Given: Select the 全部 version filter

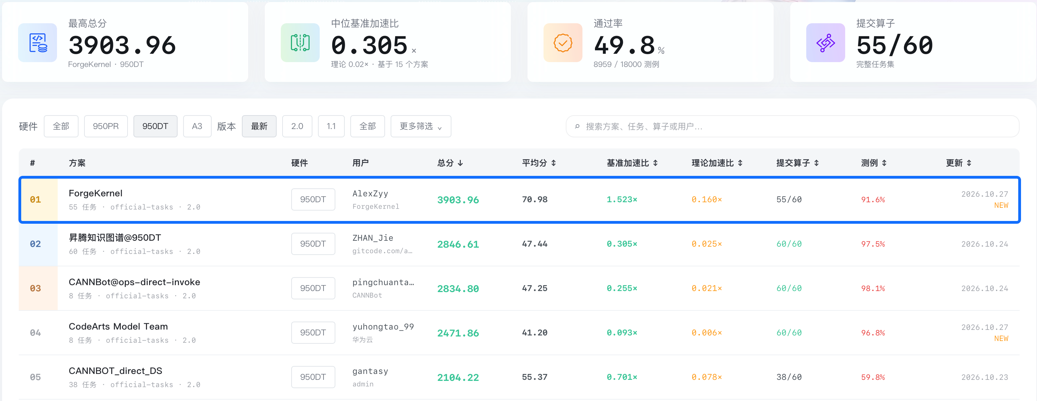Looking at the screenshot, I should click(368, 126).
